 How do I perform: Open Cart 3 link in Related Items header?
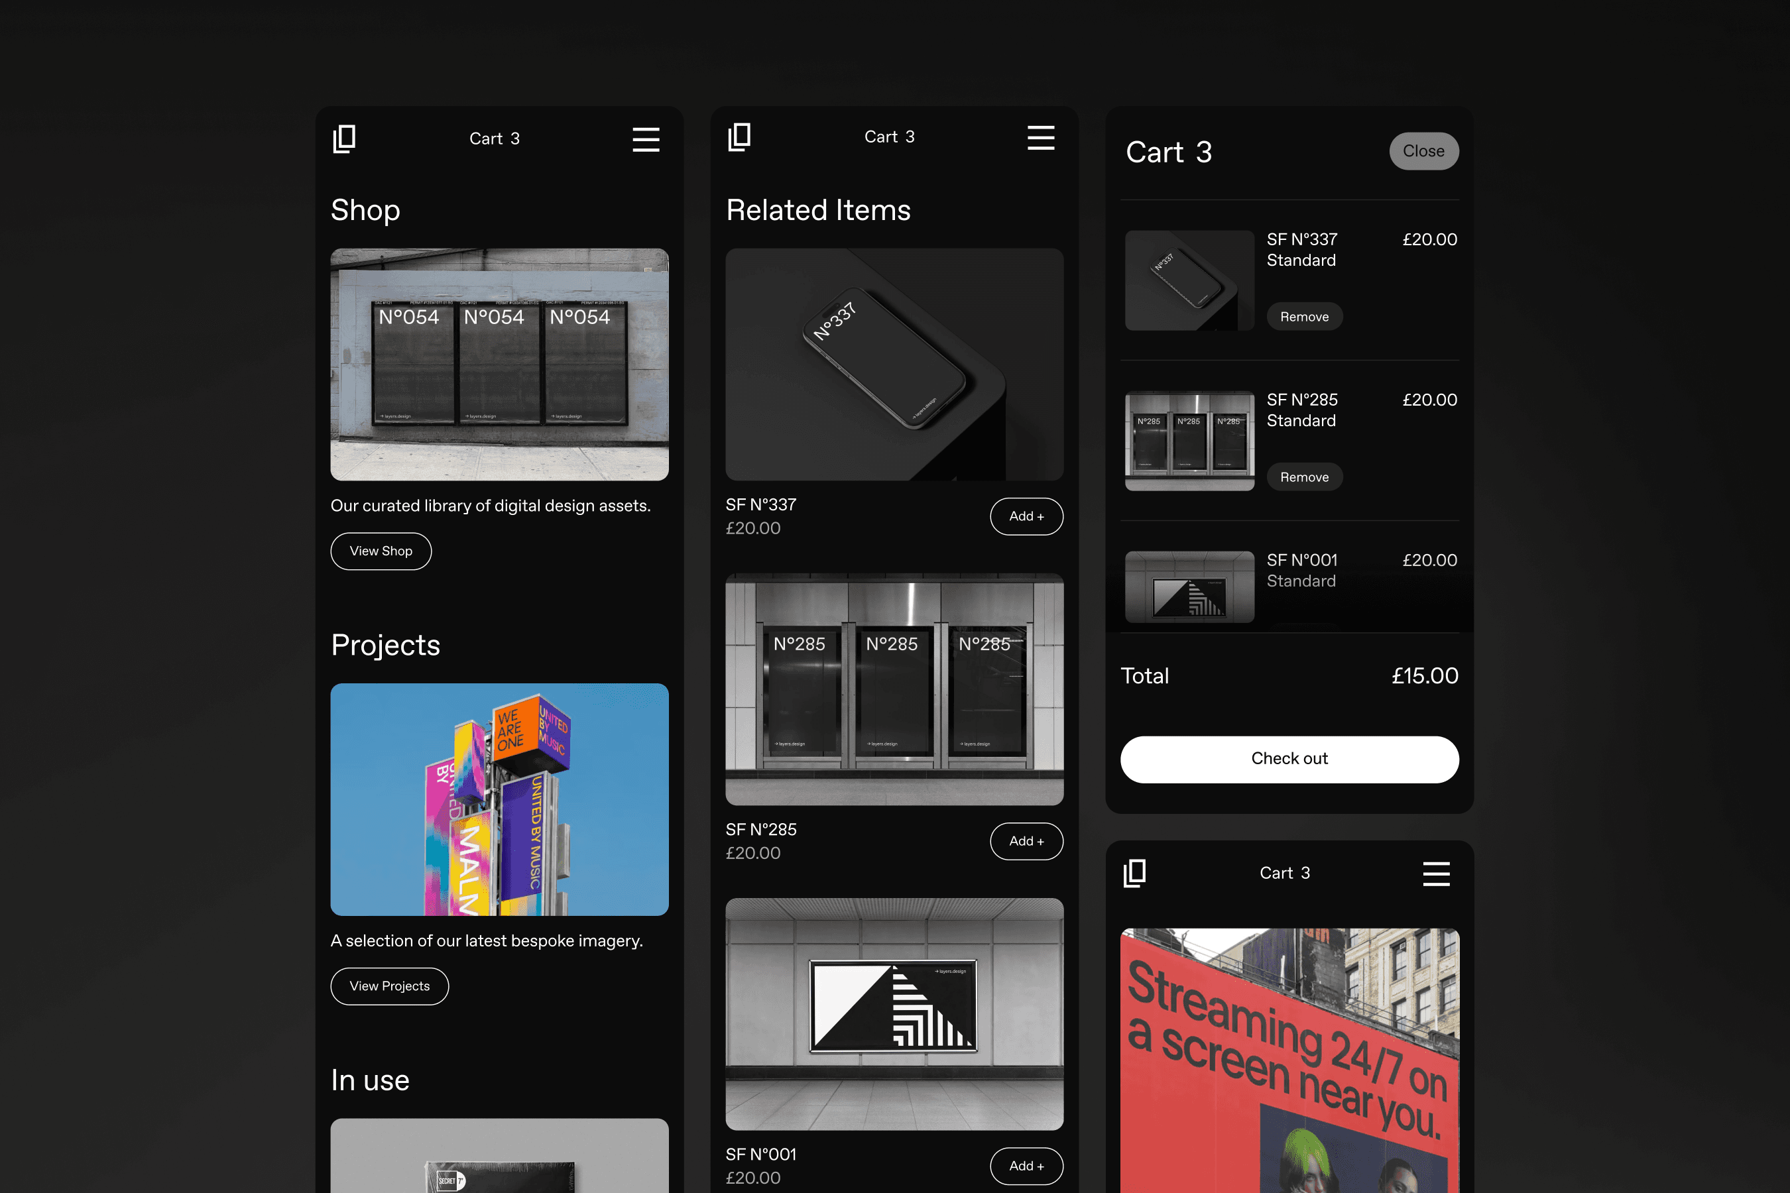pyautogui.click(x=889, y=138)
